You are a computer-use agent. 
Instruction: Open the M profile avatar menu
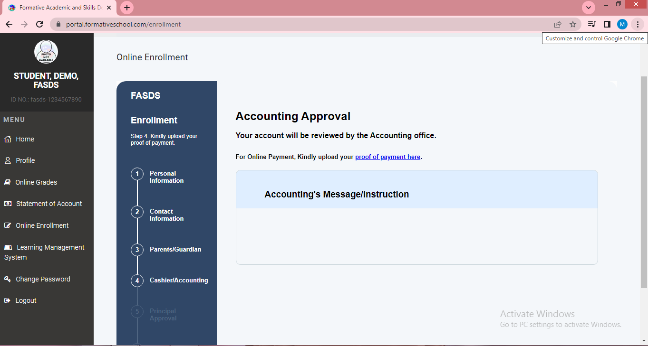pos(622,24)
